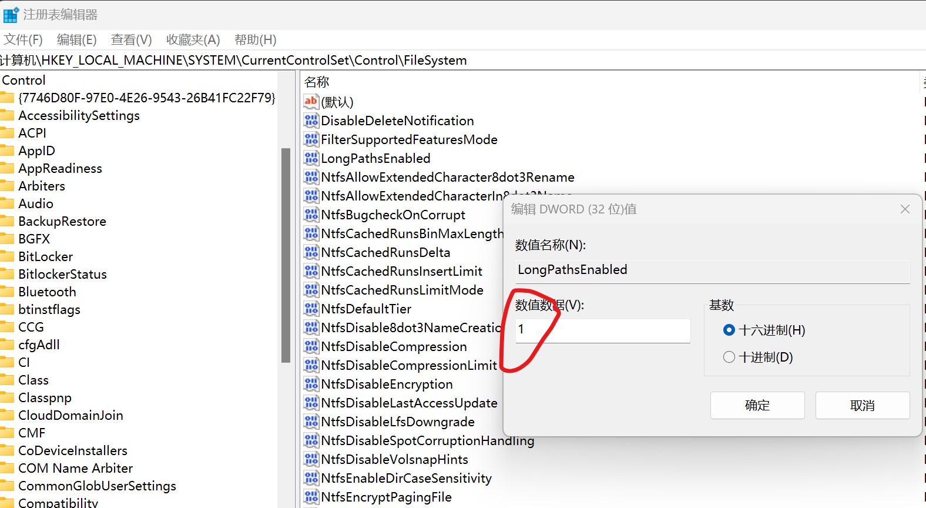Confirm the DWORD edit with 确定

pos(757,405)
